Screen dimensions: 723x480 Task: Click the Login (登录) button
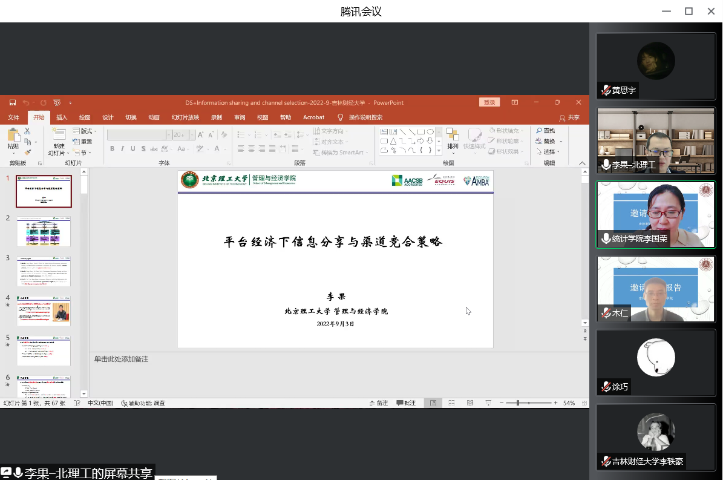click(x=489, y=103)
